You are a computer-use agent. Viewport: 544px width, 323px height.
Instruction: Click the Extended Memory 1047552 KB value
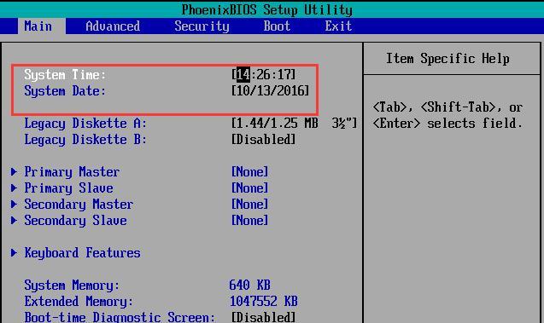263,301
